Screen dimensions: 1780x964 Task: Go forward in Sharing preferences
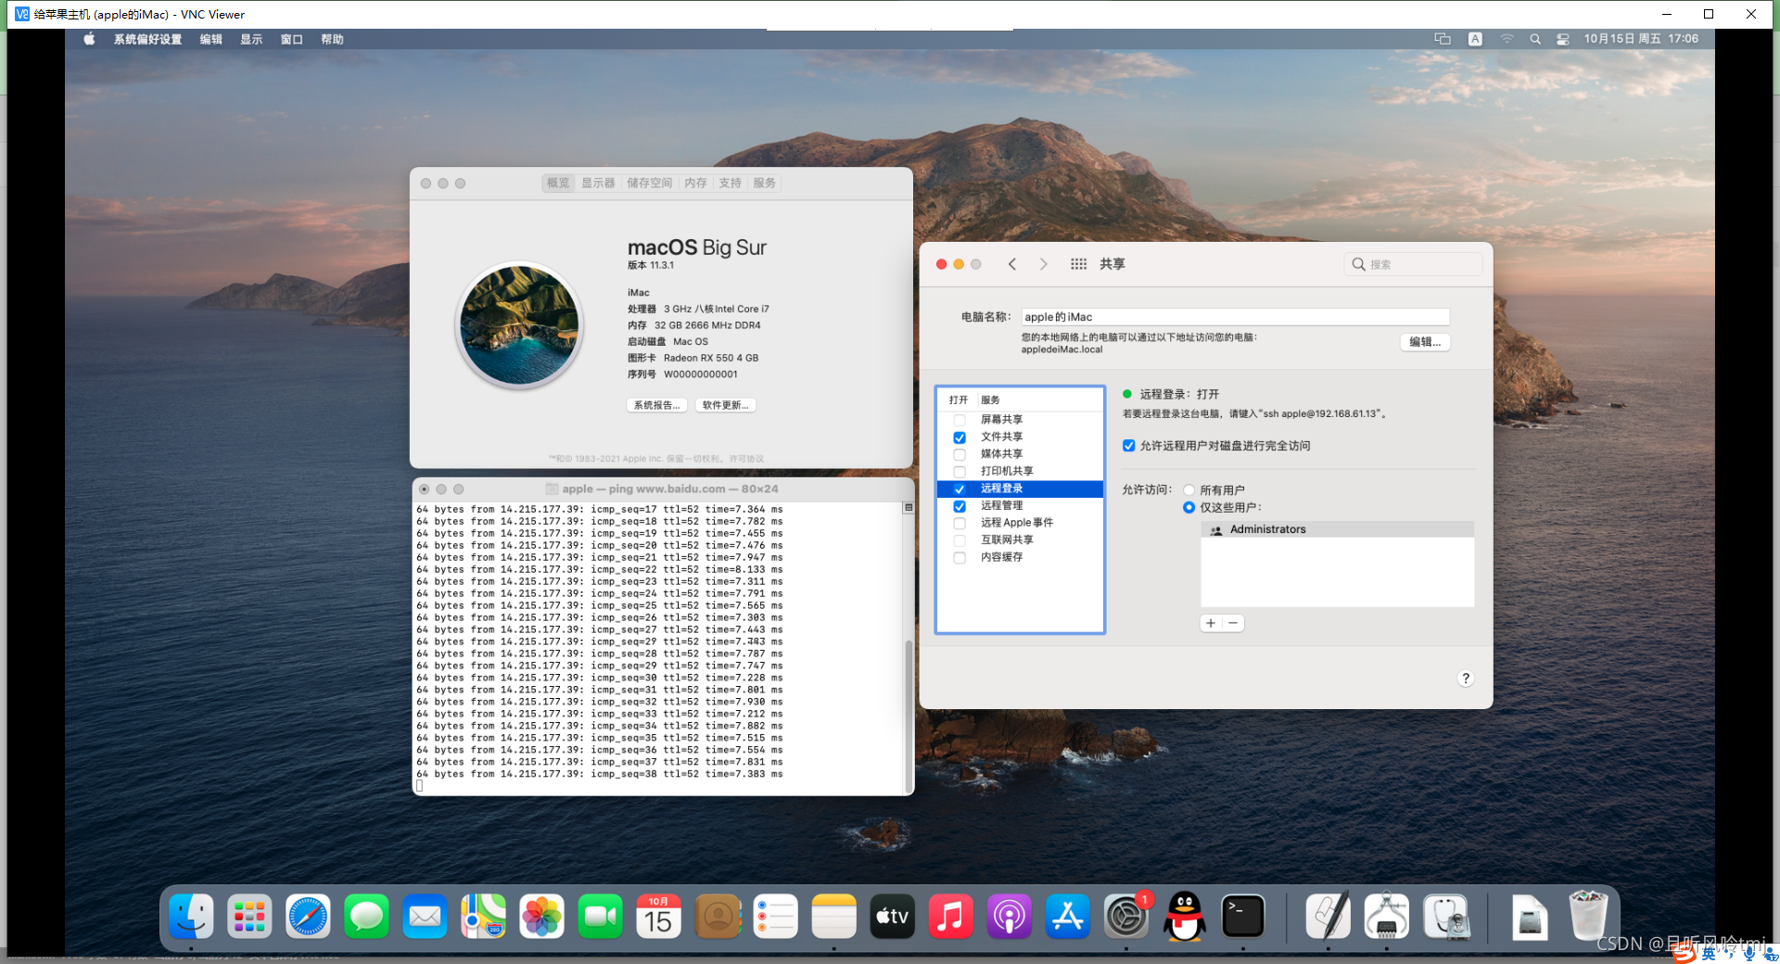[x=1043, y=264]
